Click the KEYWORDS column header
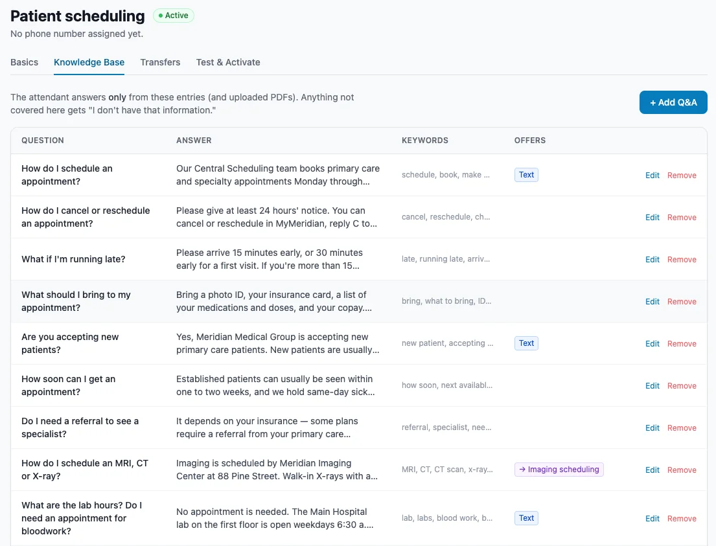 click(425, 141)
